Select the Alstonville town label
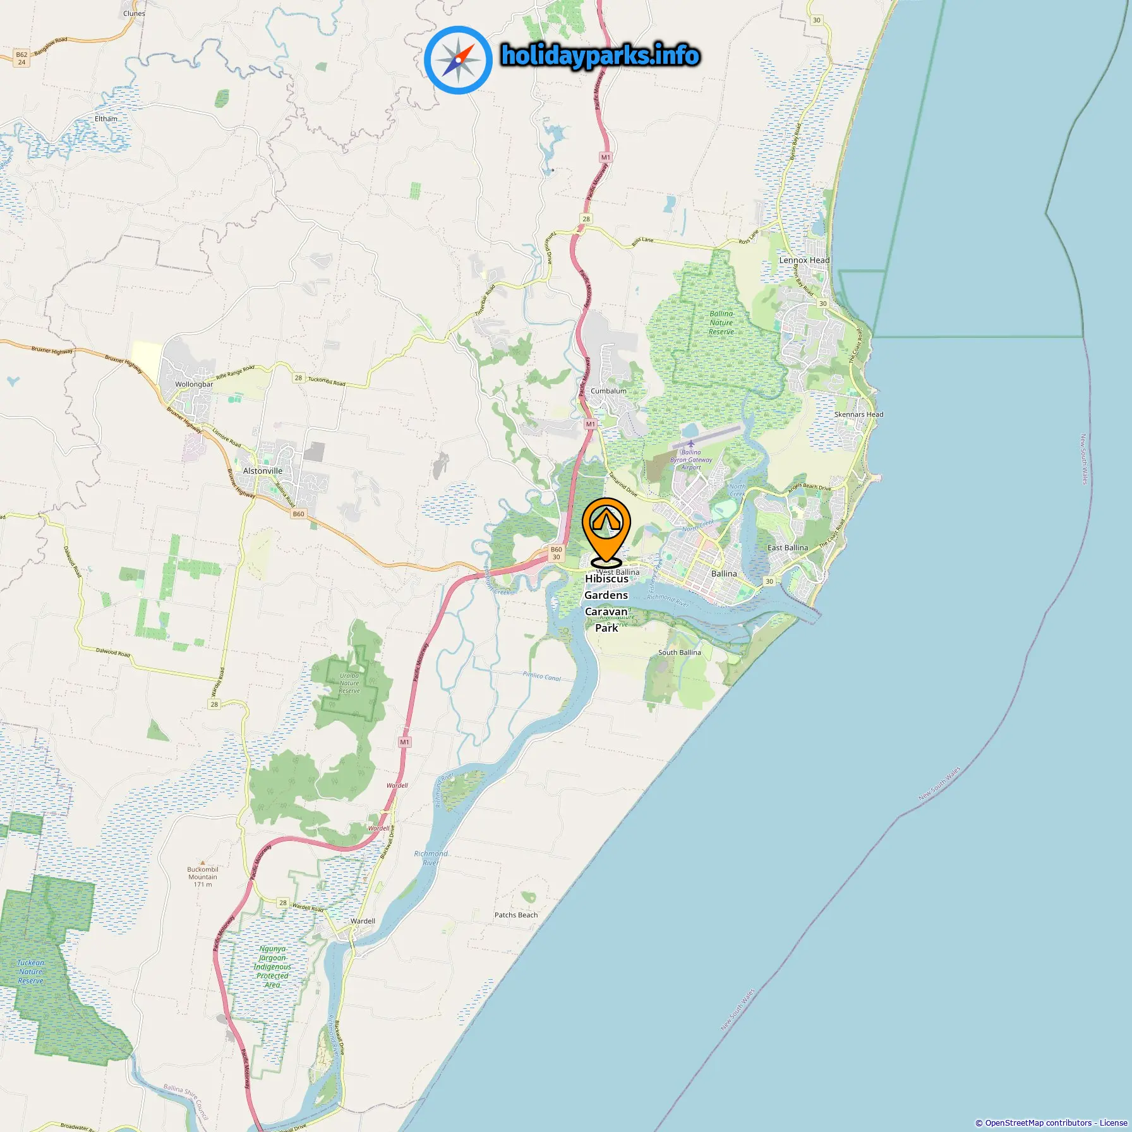The height and width of the screenshot is (1132, 1132). point(263,471)
